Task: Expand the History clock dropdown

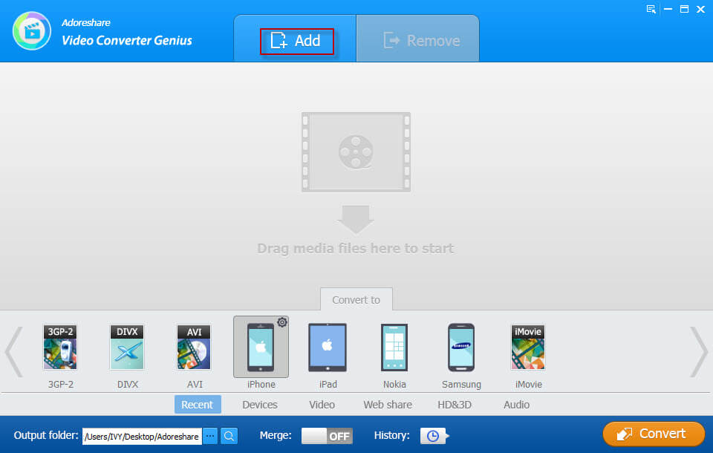Action: [434, 436]
